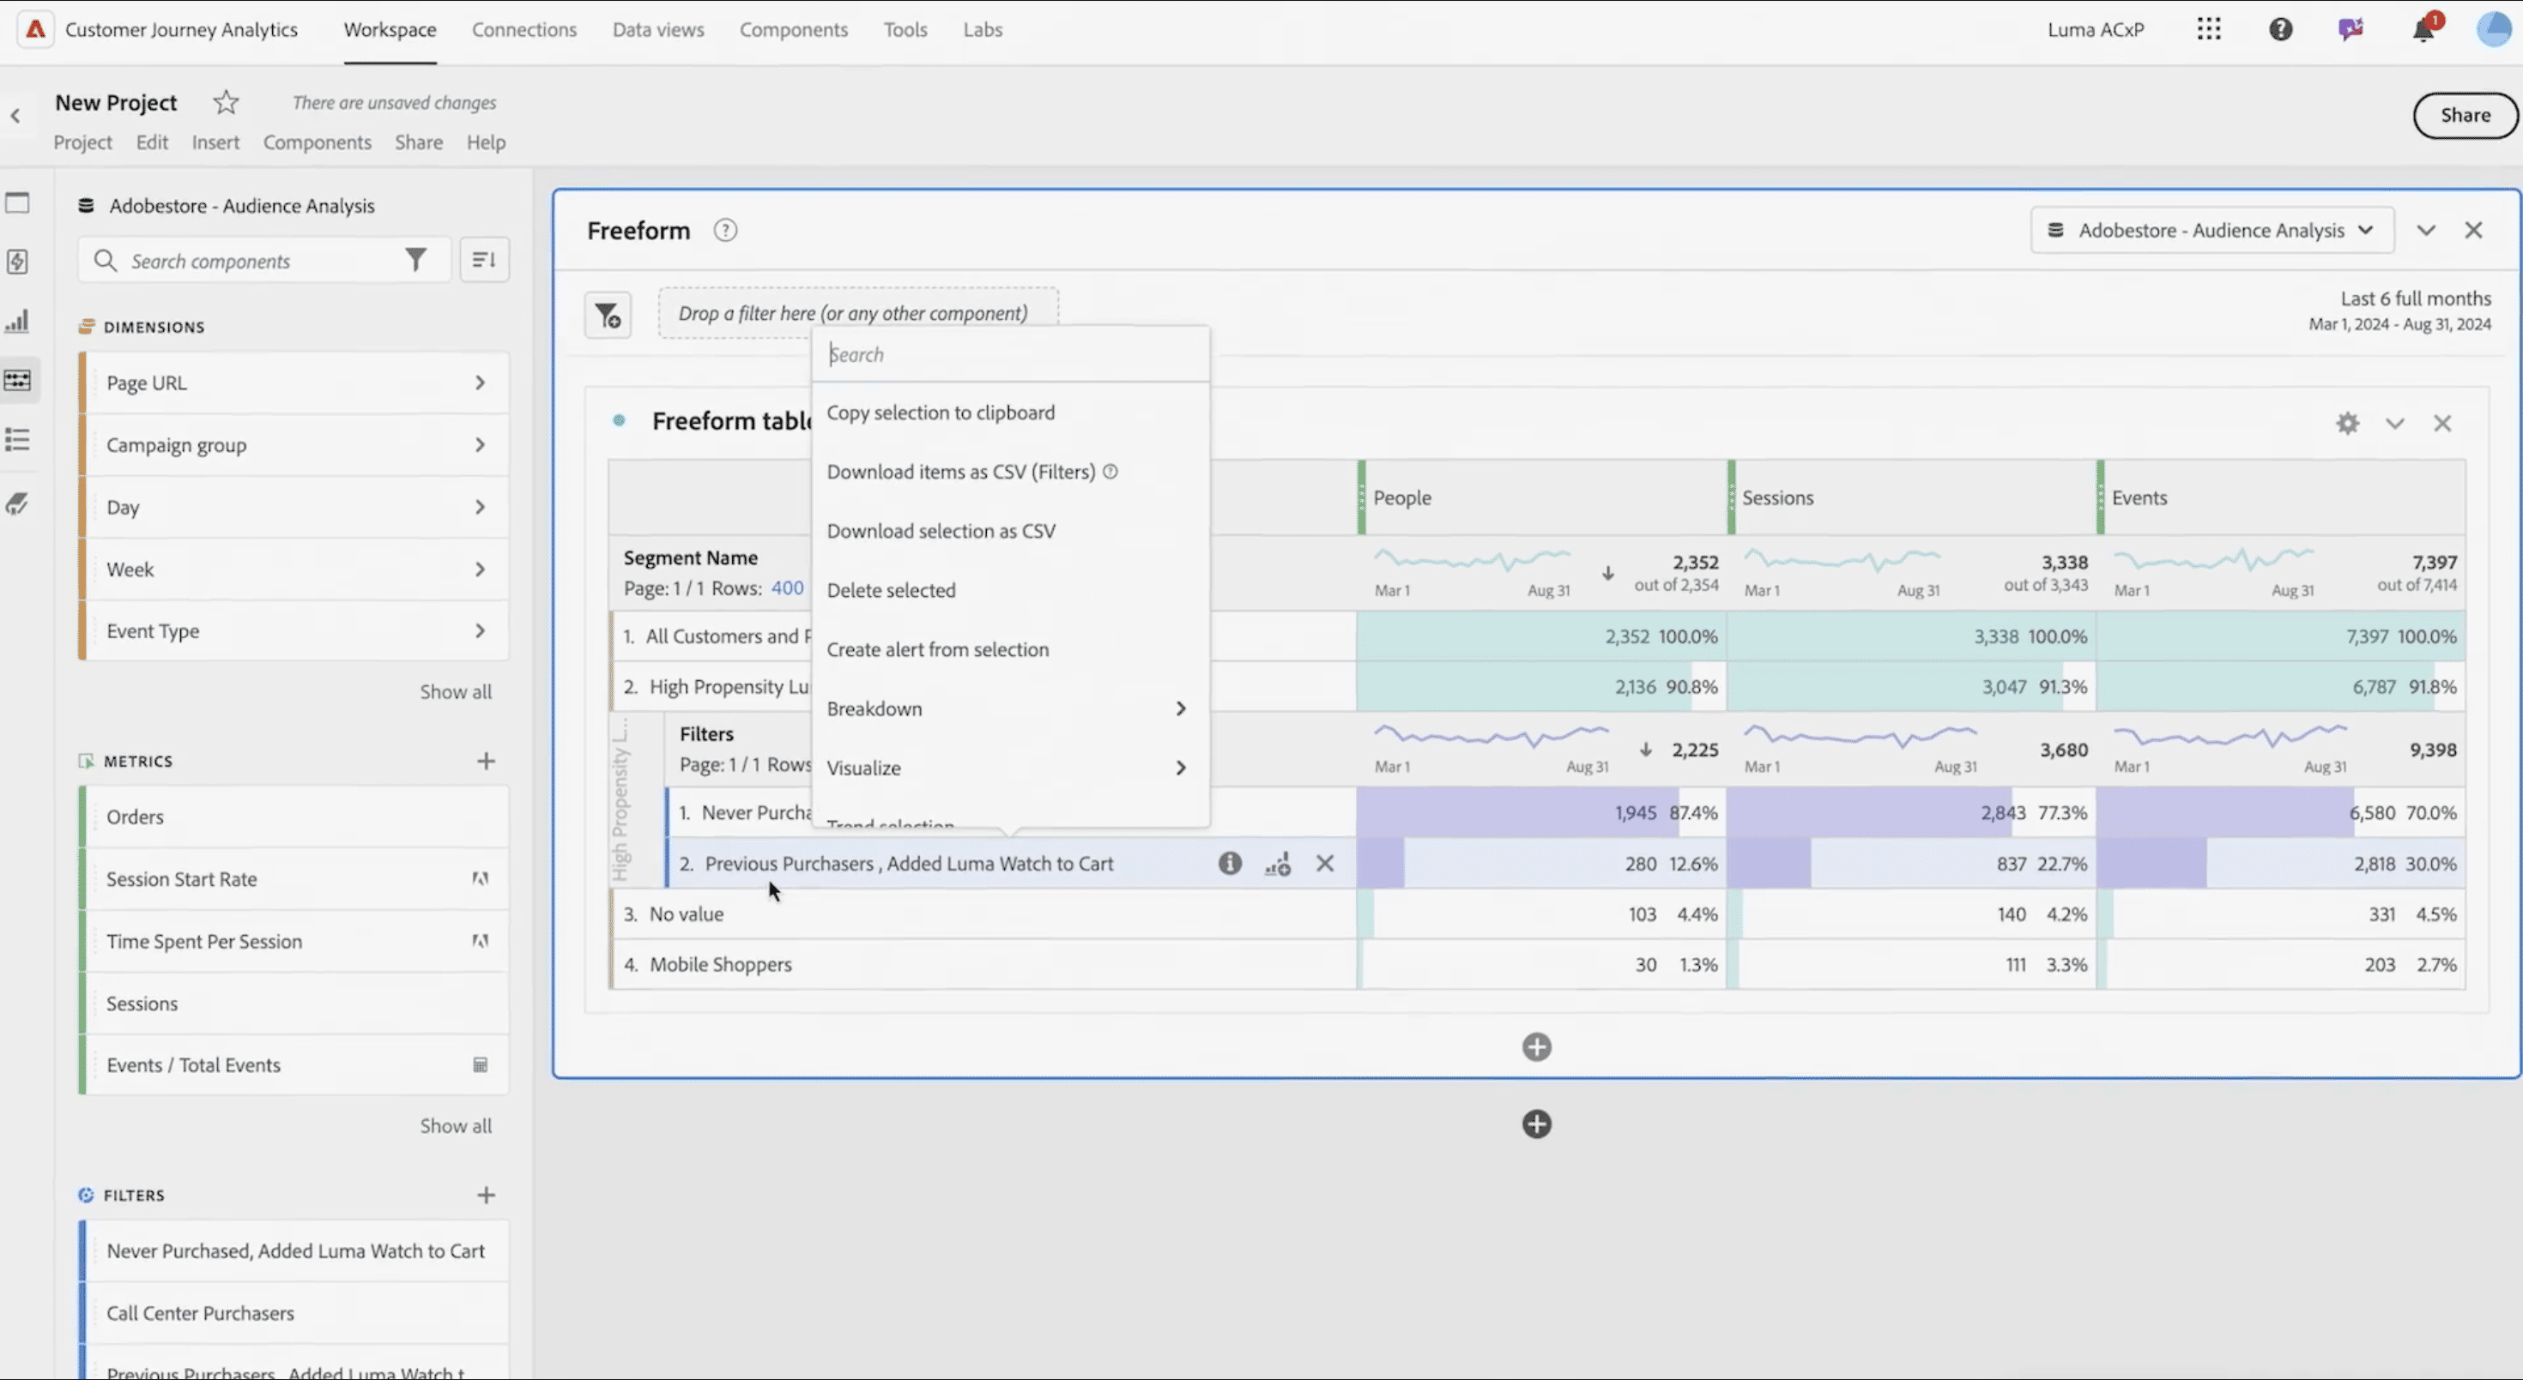This screenshot has width=2523, height=1380.
Task: Expand the Page URL dimension
Action: (x=479, y=383)
